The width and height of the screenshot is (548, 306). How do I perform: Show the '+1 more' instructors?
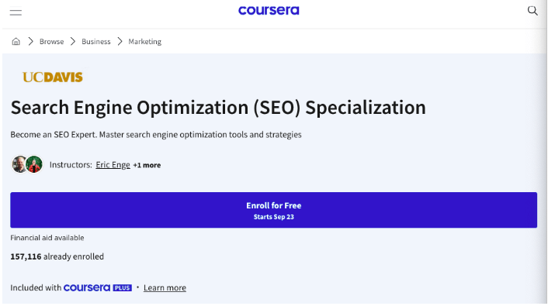coord(147,165)
